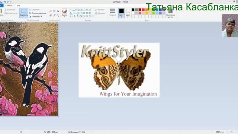238x134 pixels.
Task: Expand the Повернуть (Rotate) dropdown
Action: (x=36, y=16)
